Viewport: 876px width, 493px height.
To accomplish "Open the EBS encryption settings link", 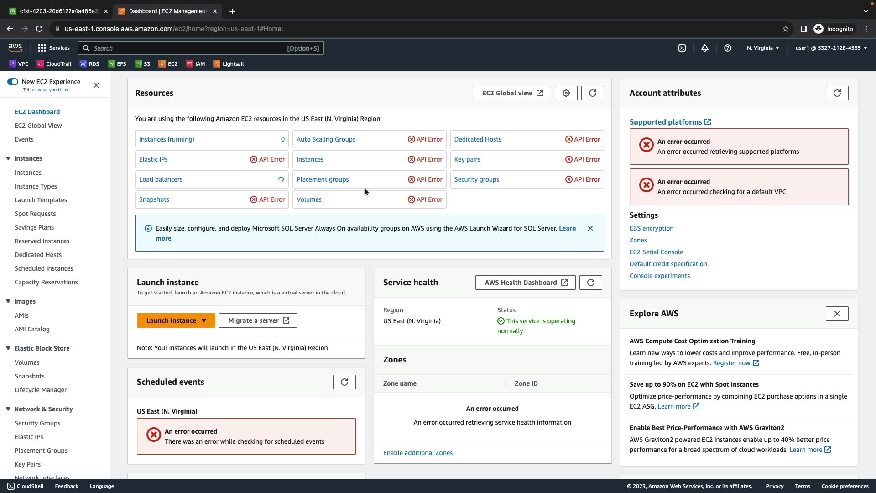I will pyautogui.click(x=651, y=228).
